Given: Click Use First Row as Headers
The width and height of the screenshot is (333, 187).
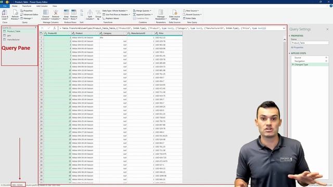Looking at the screenshot, I should point(116,15).
